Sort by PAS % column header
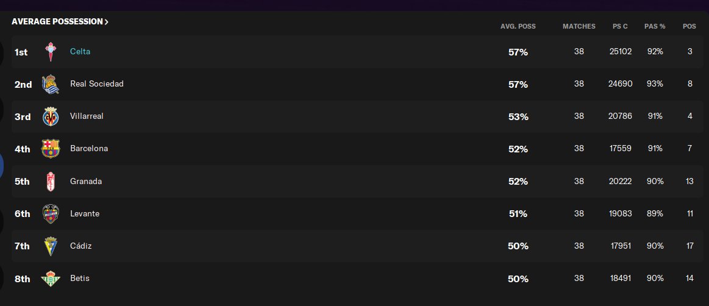 pos(655,27)
